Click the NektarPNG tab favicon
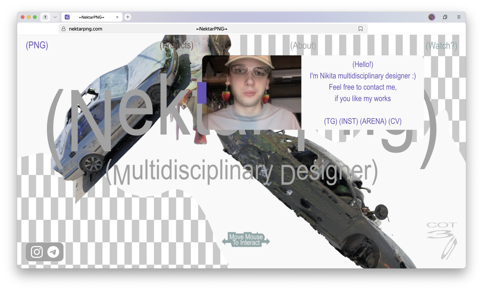Image resolution: width=483 pixels, height=291 pixels. (67, 17)
